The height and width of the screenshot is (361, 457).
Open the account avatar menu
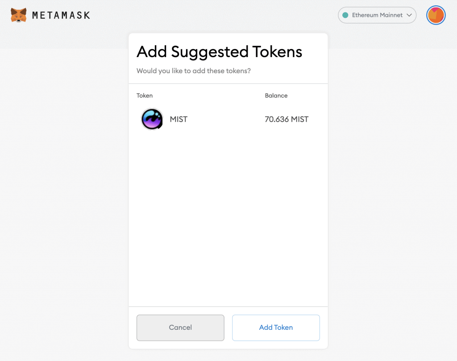[x=436, y=15]
